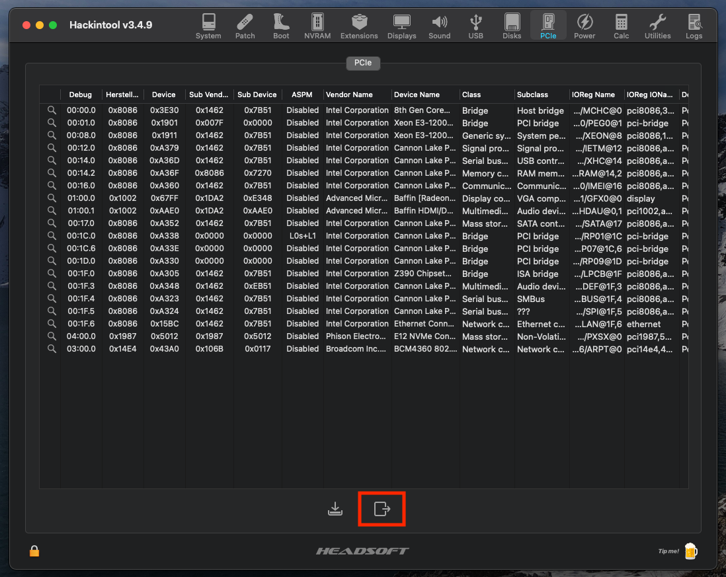This screenshot has height=577, width=726.
Task: Click the magnifier icon for row 00:14.0
Action: point(52,160)
